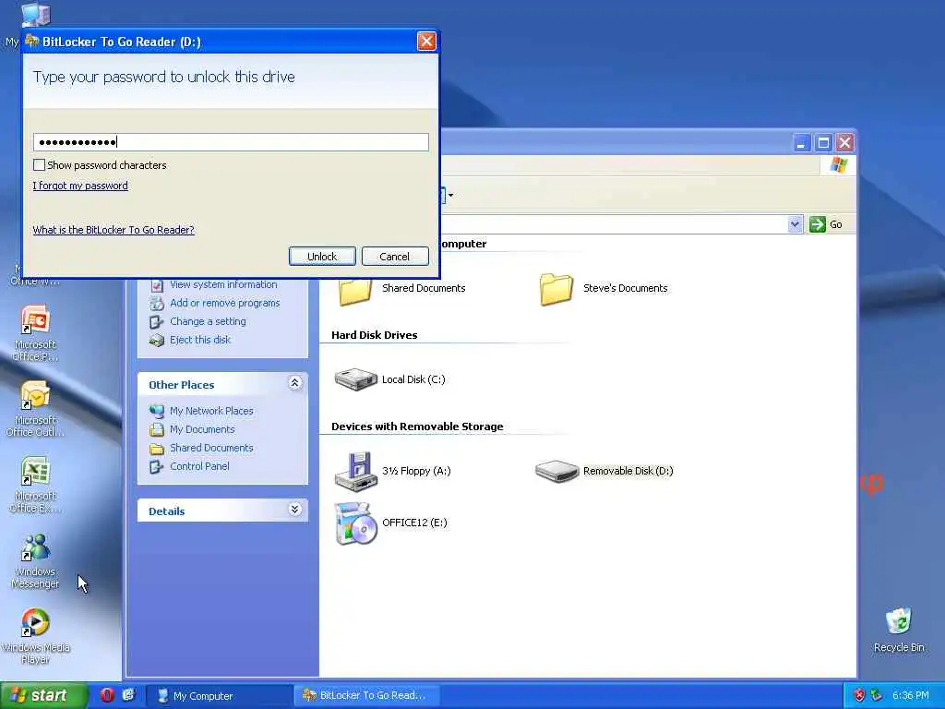Switch to My Computer taskbar button
Screen dimensions: 945x709
click(220, 696)
